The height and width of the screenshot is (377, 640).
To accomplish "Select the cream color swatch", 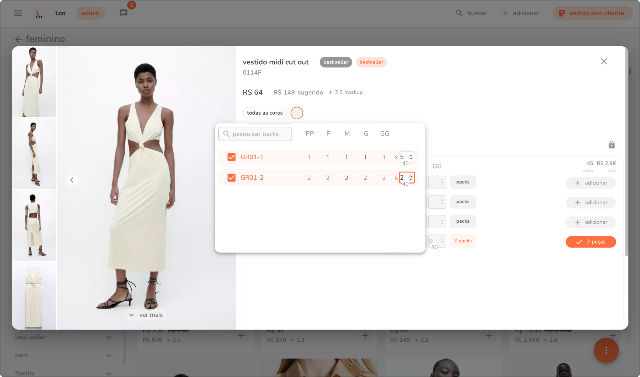I will (297, 113).
